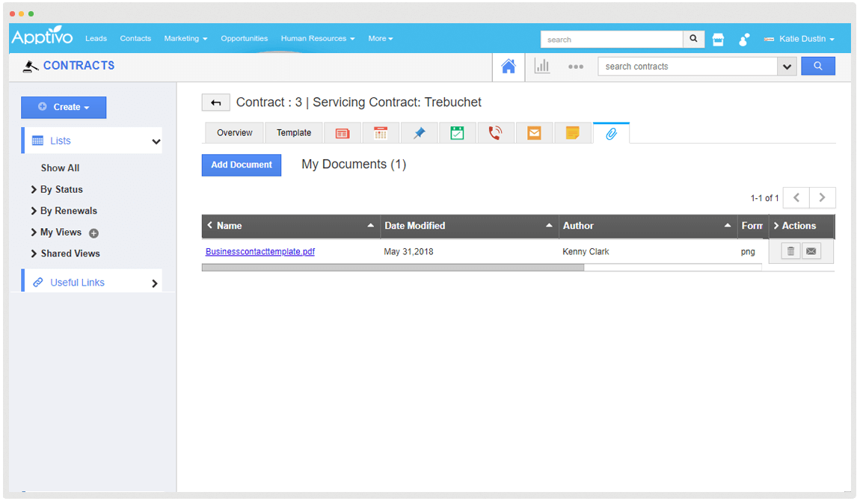
Task: Open the Emails envelope tab
Action: [x=534, y=133]
